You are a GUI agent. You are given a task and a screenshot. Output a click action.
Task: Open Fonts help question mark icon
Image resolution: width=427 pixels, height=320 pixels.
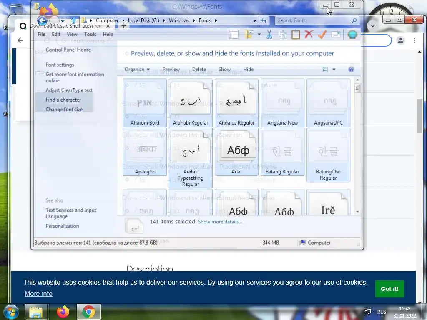[x=351, y=70]
